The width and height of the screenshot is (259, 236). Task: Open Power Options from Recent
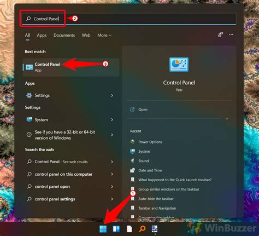(x=150, y=142)
